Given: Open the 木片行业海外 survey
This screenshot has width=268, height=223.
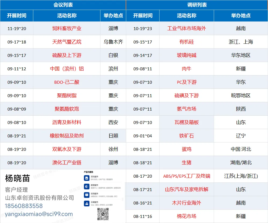Looking at the screenshot, I should [x=187, y=203].
